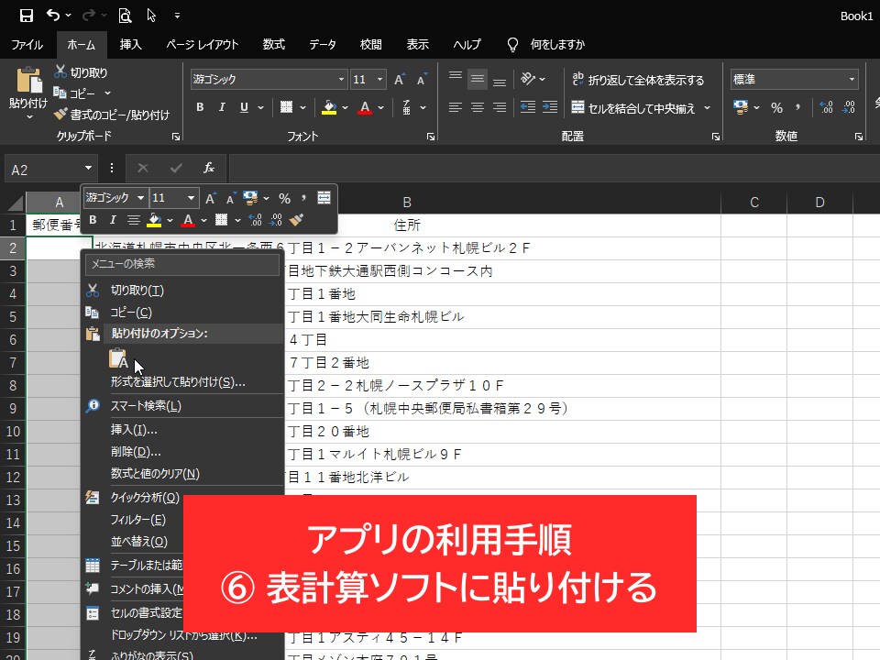This screenshot has width=880, height=660.
Task: Open Print Preview from quick access toolbar
Action: click(x=125, y=16)
